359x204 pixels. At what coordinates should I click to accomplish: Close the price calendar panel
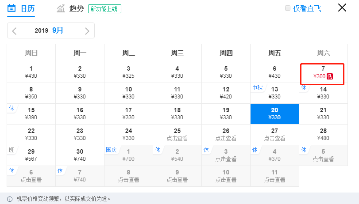point(342,8)
